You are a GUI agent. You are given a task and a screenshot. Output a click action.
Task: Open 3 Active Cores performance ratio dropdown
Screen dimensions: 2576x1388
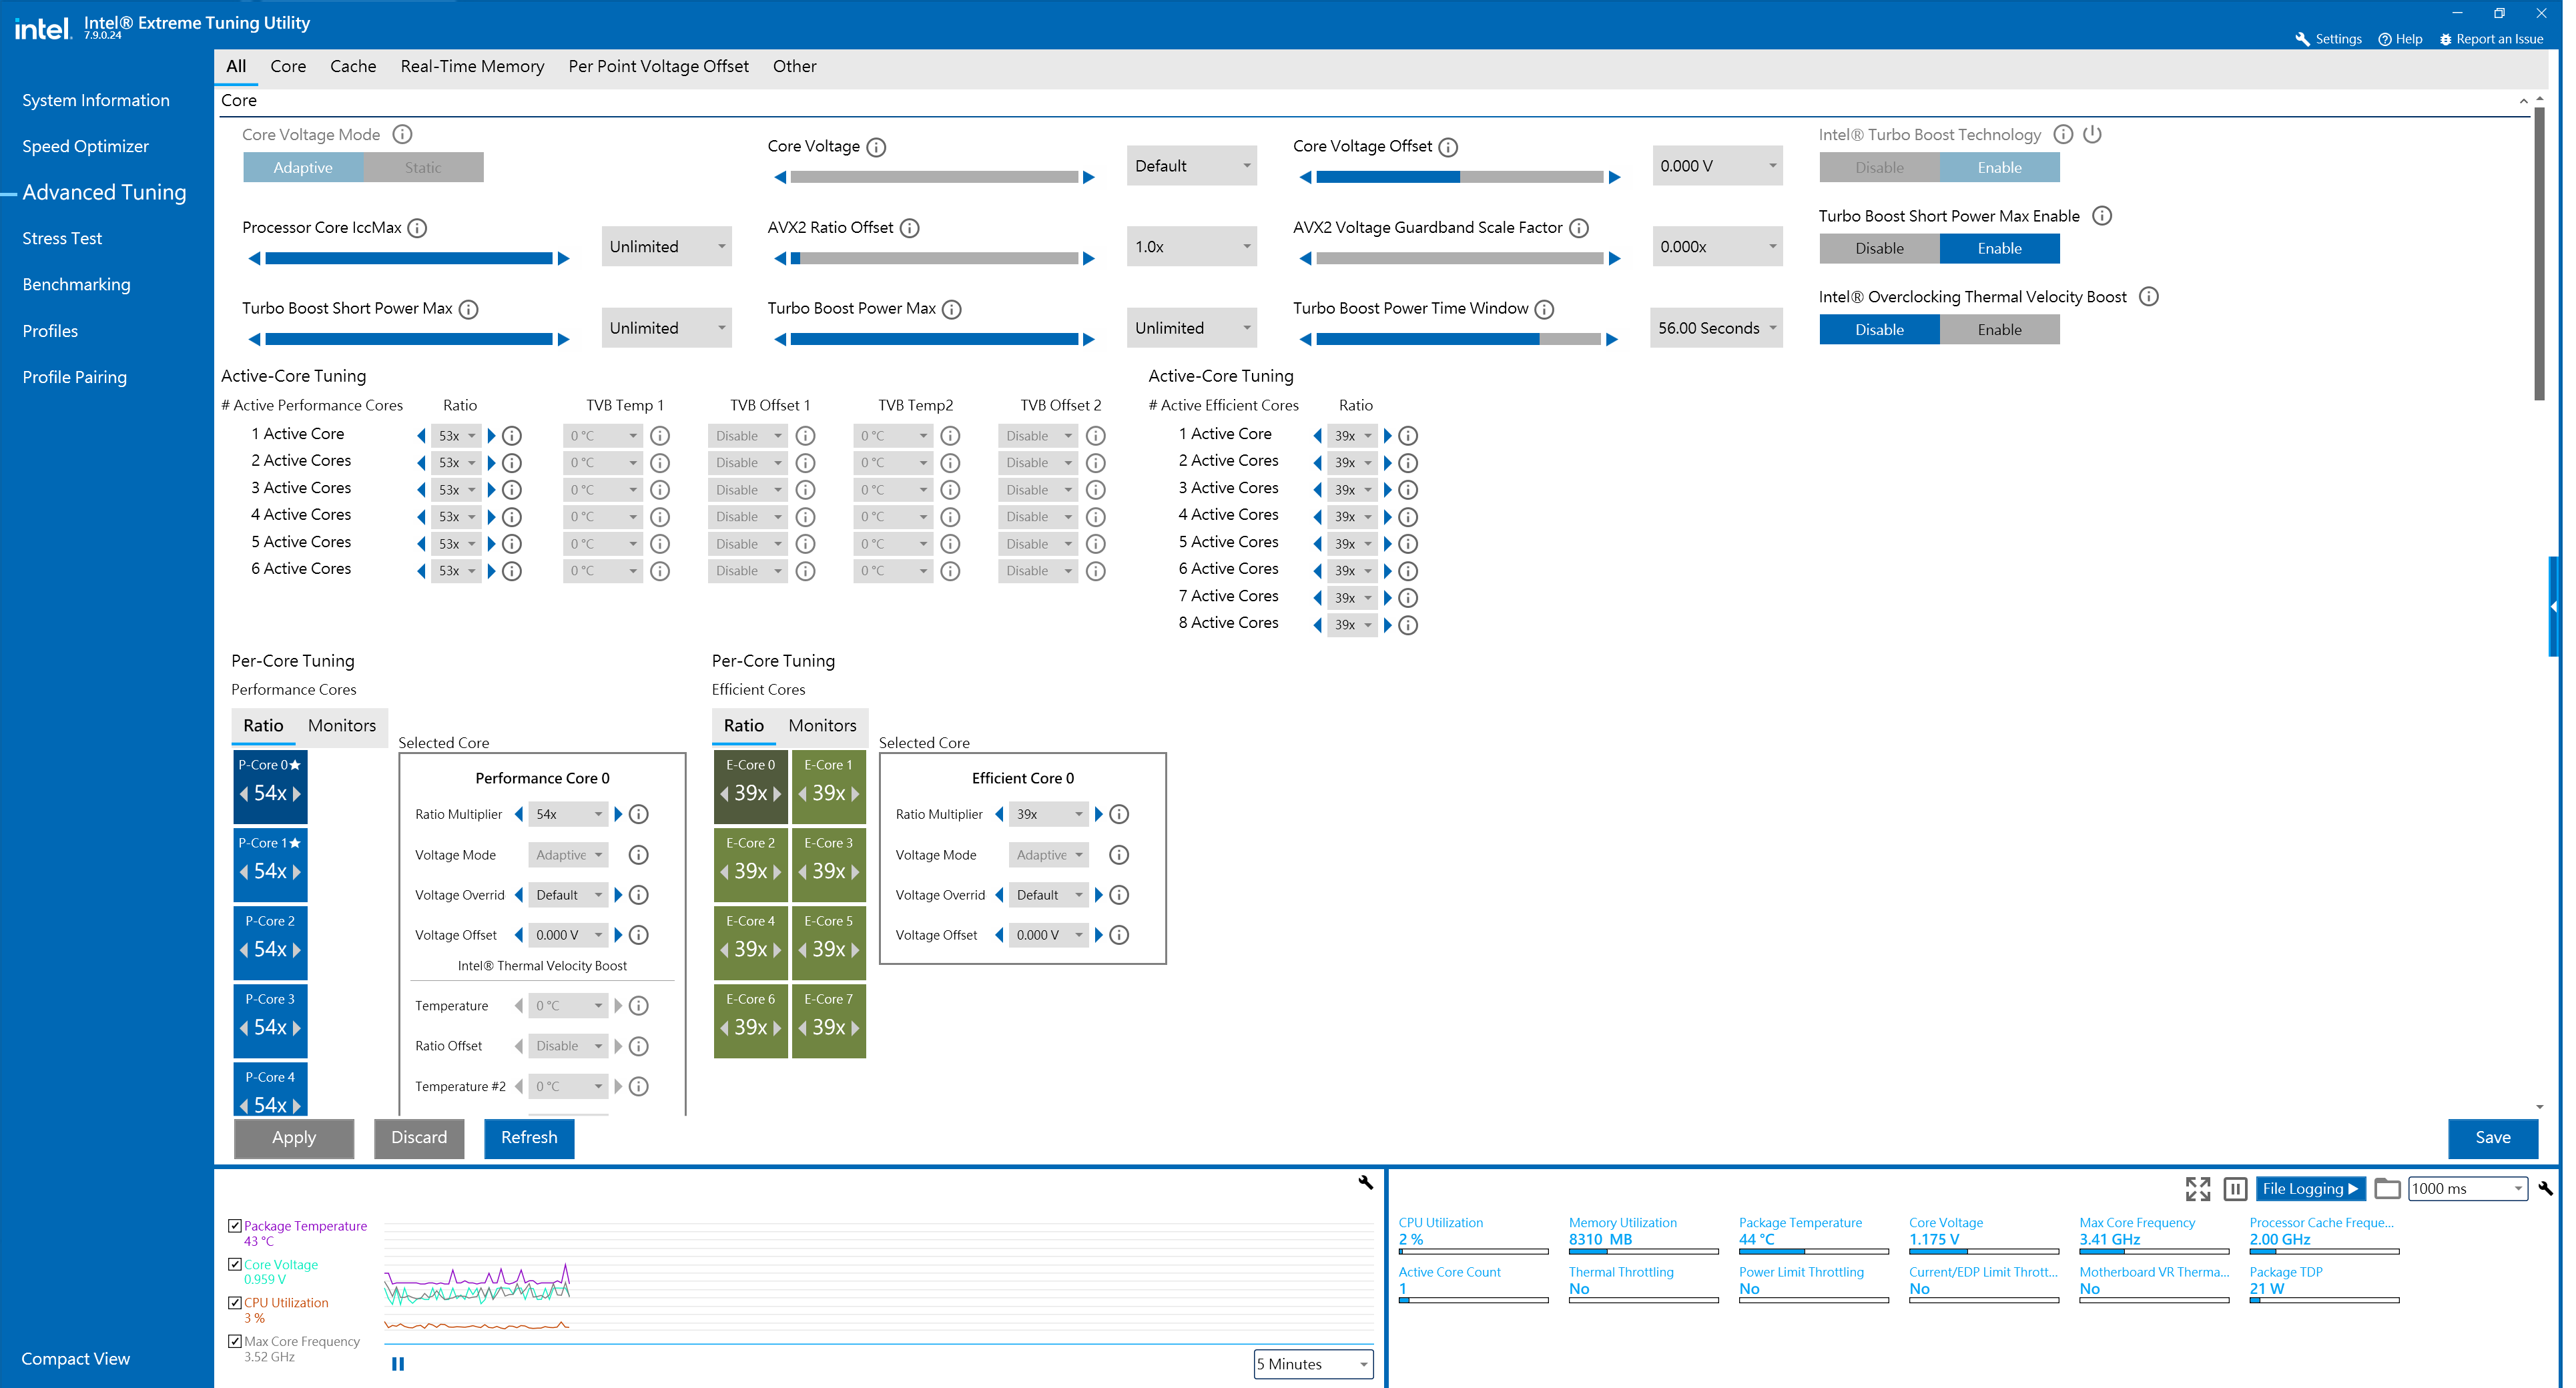point(457,490)
